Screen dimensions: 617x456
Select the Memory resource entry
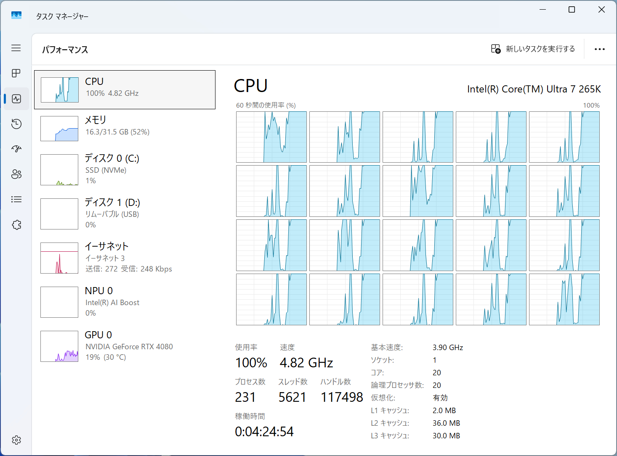pyautogui.click(x=125, y=128)
